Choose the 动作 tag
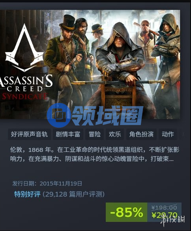Viewport: 191px width, 231px height. pos(168,134)
